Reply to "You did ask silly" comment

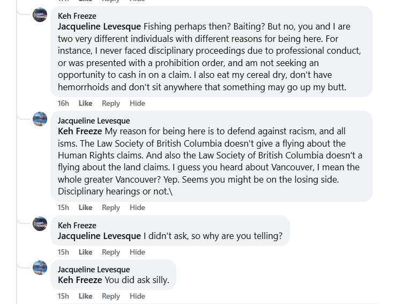click(111, 296)
